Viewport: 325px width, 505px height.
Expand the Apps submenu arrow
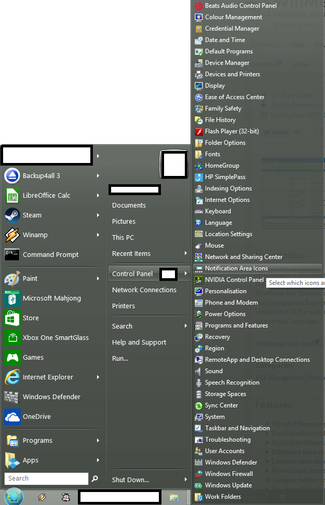pos(98,460)
